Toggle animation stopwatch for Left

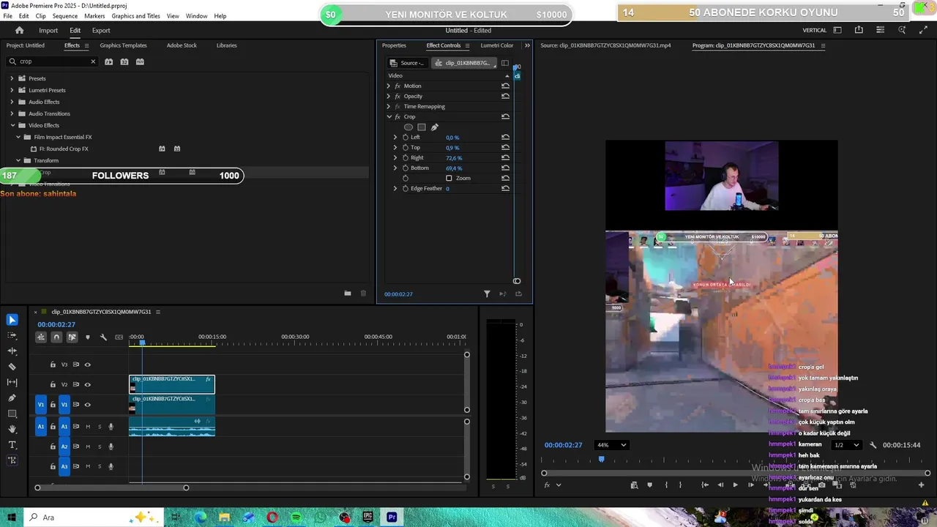pos(405,137)
